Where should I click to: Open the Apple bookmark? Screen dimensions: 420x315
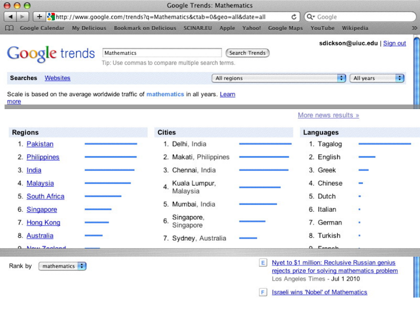pos(227,28)
